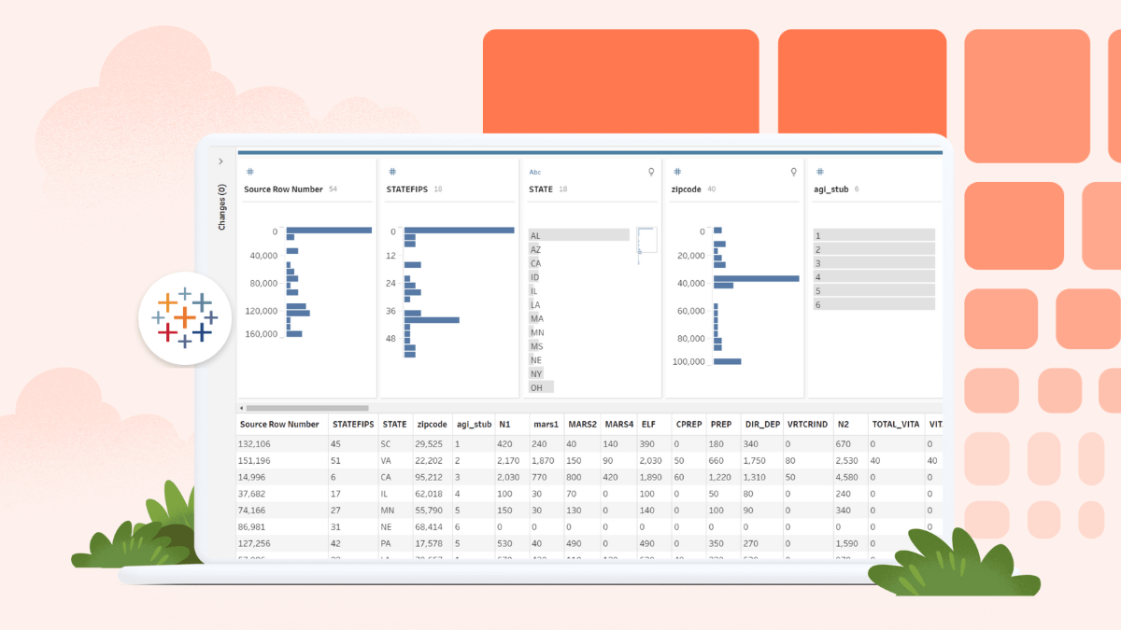Click the Abc string type icon on STATE field
The width and height of the screenshot is (1121, 630).
click(533, 172)
